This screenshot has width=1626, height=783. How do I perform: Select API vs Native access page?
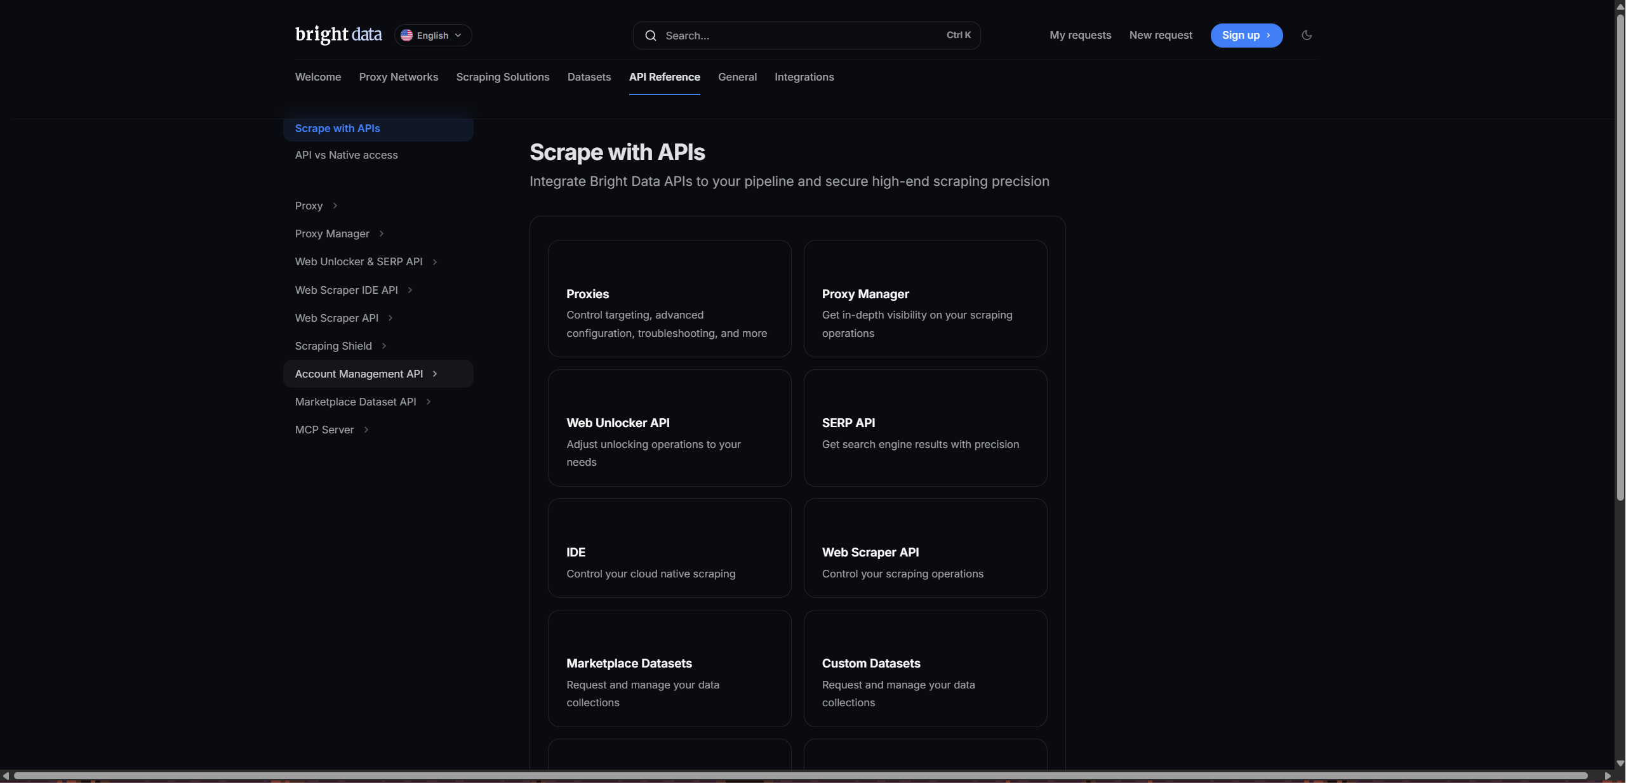[346, 155]
